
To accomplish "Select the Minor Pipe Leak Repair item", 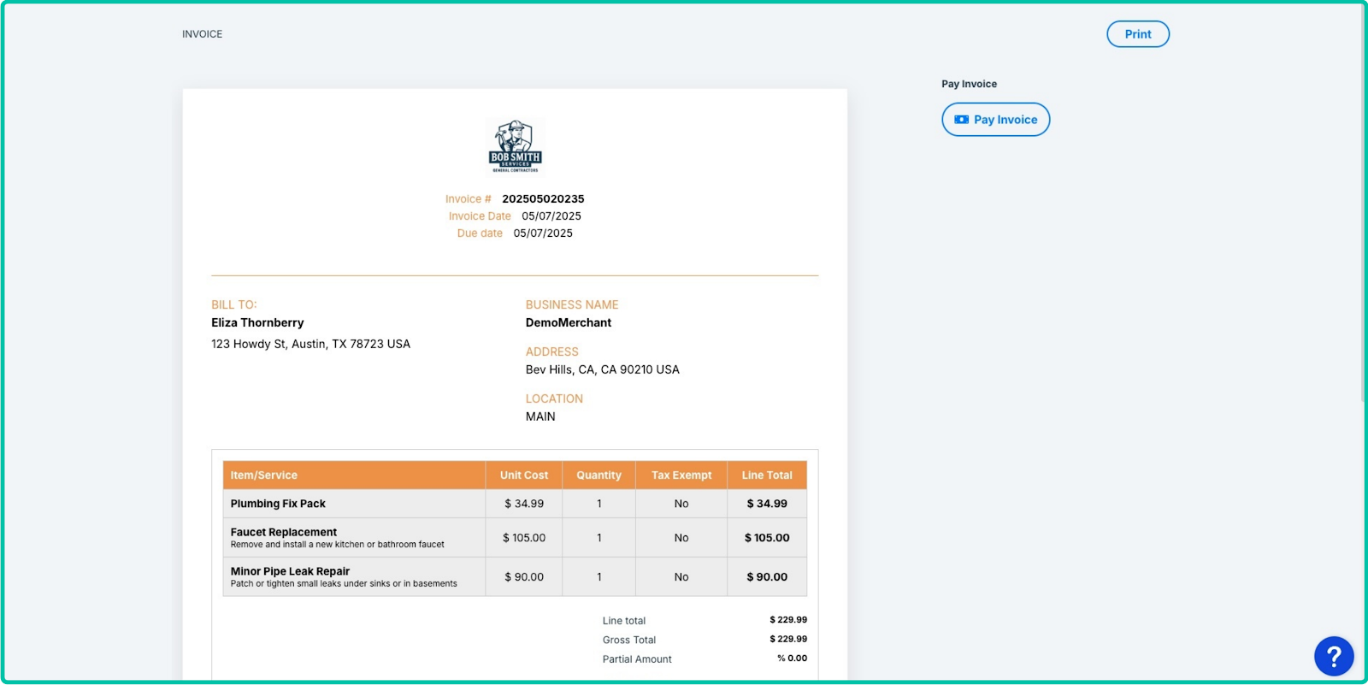I will pos(290,571).
